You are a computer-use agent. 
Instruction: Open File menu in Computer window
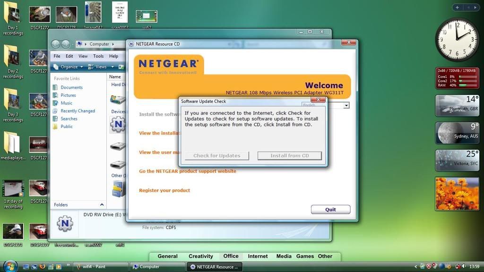coord(57,56)
